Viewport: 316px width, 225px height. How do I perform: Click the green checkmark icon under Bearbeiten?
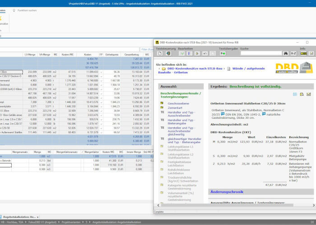coord(181,54)
